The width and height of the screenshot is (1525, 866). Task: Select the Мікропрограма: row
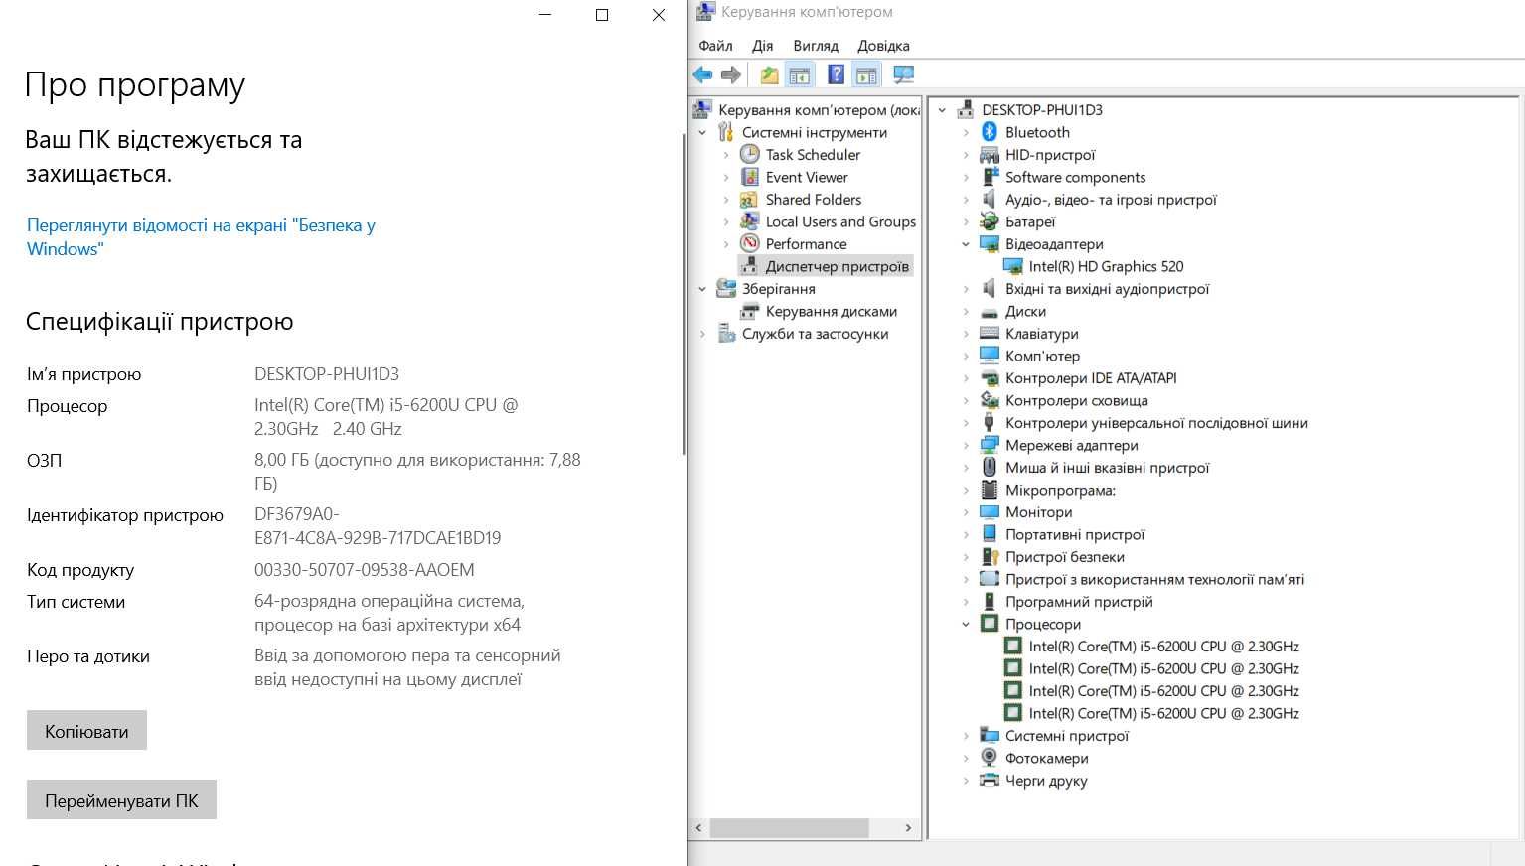tap(1060, 490)
